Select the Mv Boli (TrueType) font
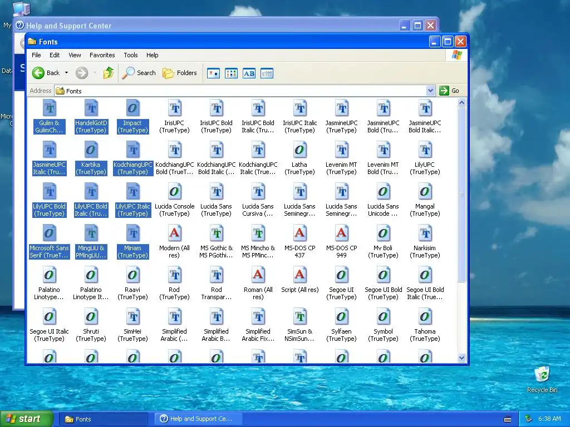Screen dimensions: 570x427 (x=383, y=242)
